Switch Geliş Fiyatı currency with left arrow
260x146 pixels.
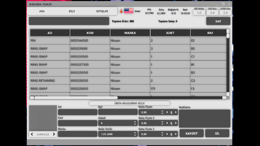click(x=167, y=112)
